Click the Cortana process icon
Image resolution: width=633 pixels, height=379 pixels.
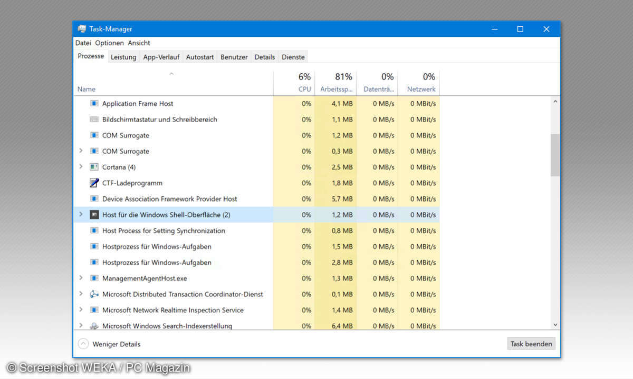[x=94, y=167]
